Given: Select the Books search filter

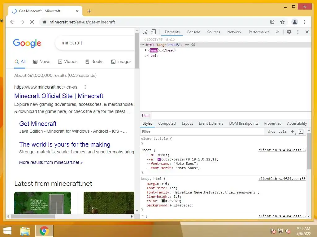Looking at the screenshot, I should (x=94, y=61).
